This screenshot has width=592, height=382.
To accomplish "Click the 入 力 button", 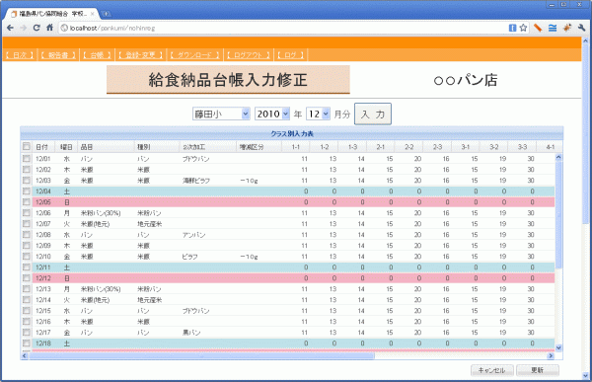I will (373, 114).
